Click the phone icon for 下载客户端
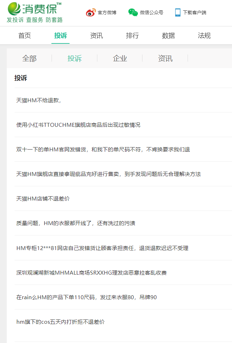The height and width of the screenshot is (343, 232). click(178, 12)
